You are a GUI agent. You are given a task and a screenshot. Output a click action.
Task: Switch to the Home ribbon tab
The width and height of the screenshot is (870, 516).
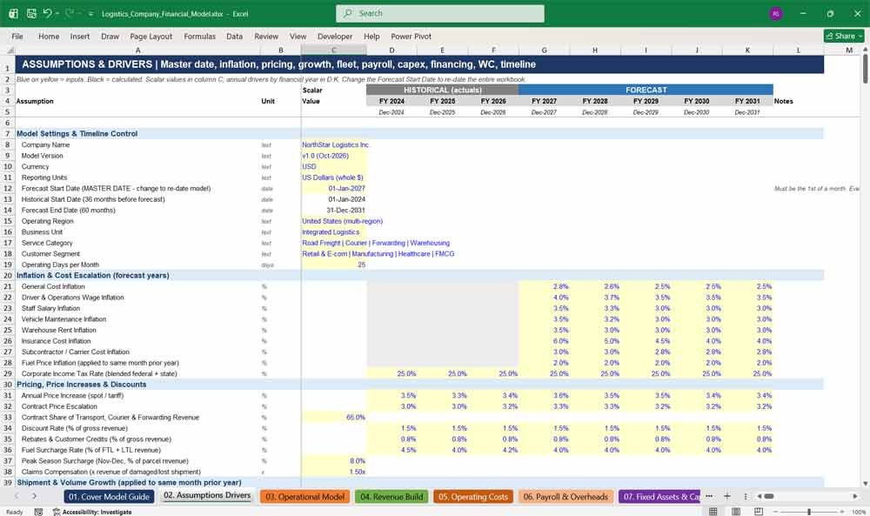tap(49, 36)
